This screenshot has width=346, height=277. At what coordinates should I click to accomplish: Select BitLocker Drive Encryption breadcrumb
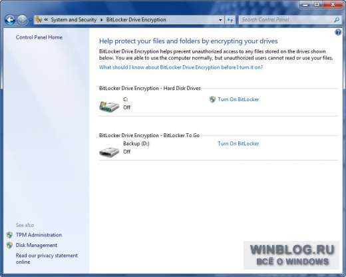coord(136,19)
